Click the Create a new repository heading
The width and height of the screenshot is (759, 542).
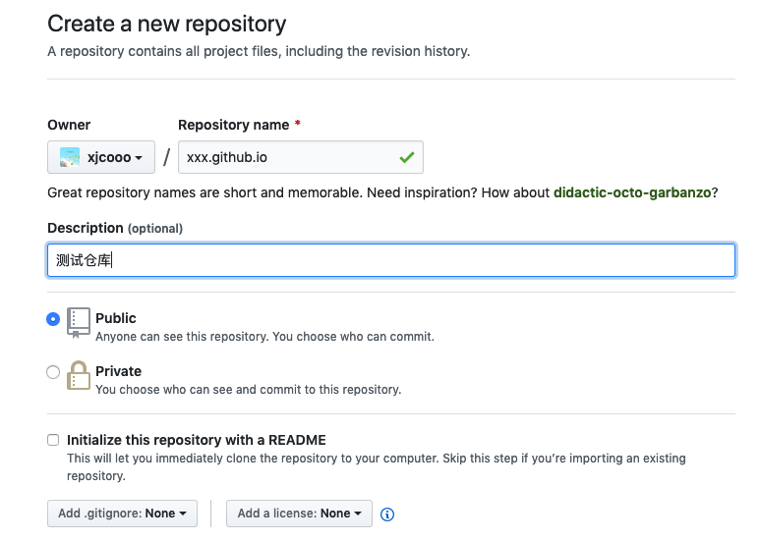(167, 24)
